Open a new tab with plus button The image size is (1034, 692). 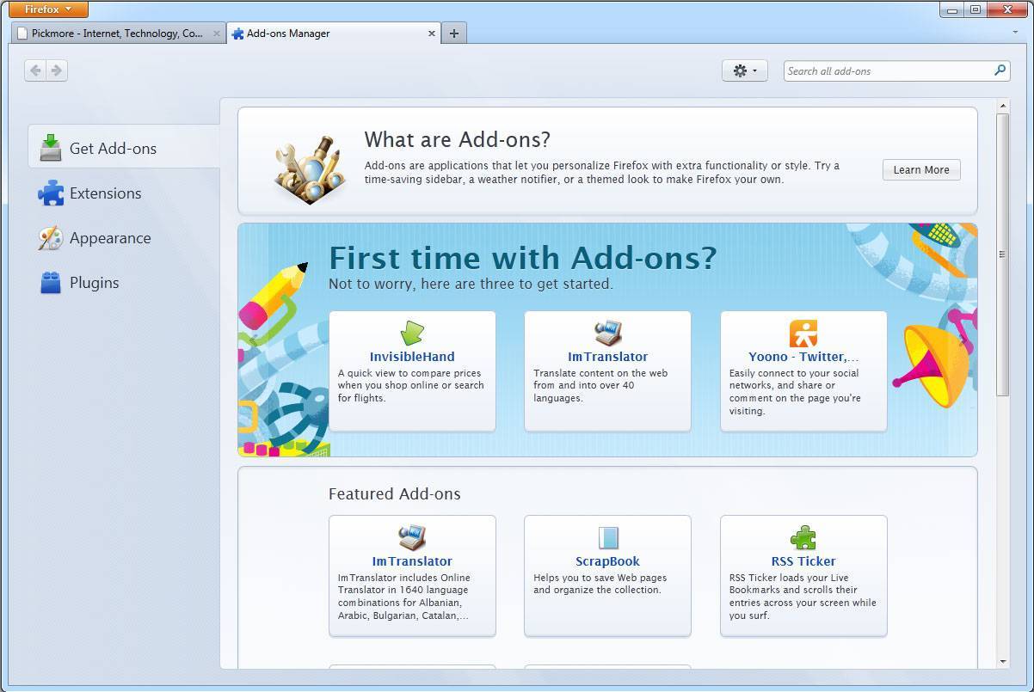tap(454, 34)
